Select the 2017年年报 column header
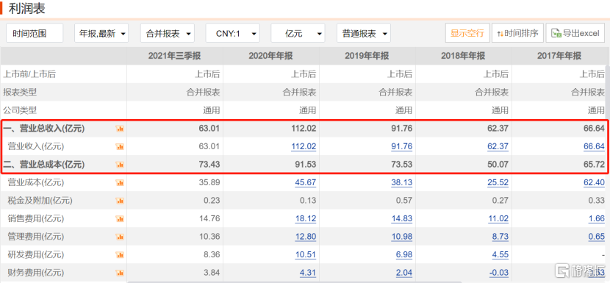 pyautogui.click(x=559, y=56)
